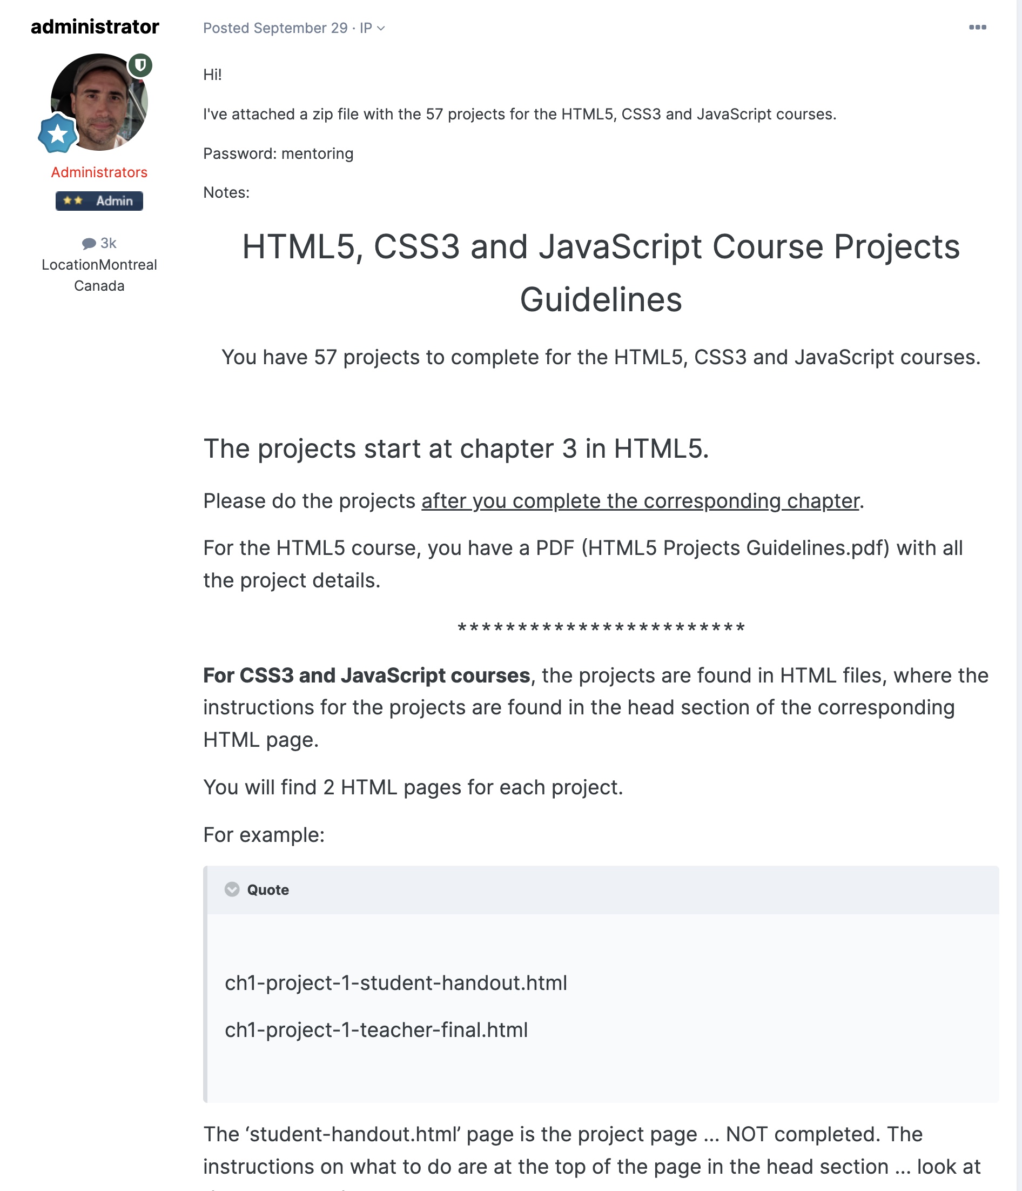The width and height of the screenshot is (1022, 1191).
Task: Click the red Administrators group label
Action: pyautogui.click(x=99, y=172)
